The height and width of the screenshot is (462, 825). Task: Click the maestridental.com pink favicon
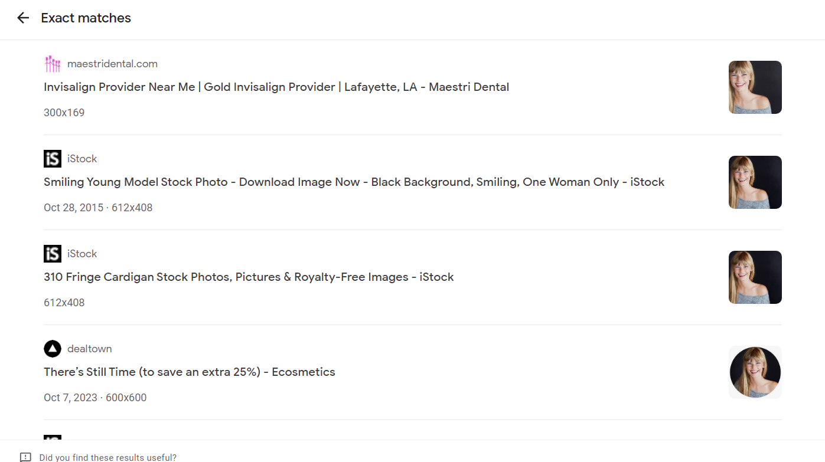click(53, 64)
